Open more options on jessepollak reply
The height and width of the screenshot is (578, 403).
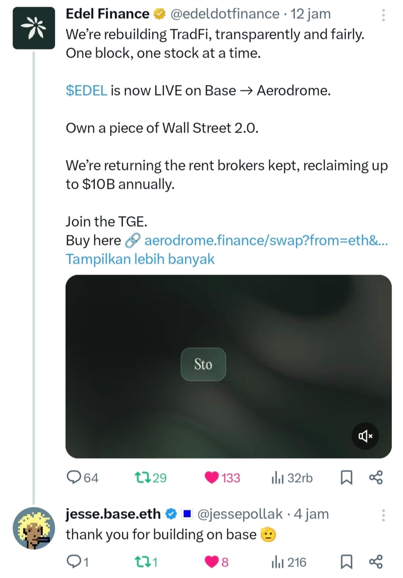[x=383, y=516]
